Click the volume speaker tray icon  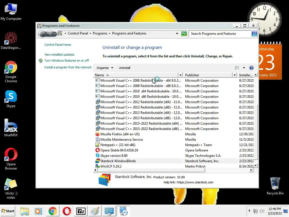[x=262, y=211]
